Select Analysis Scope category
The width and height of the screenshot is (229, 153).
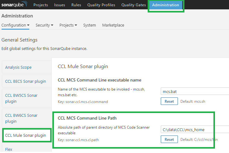[27, 67]
